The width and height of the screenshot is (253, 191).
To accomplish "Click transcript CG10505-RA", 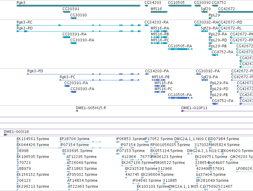I will coord(180,49).
